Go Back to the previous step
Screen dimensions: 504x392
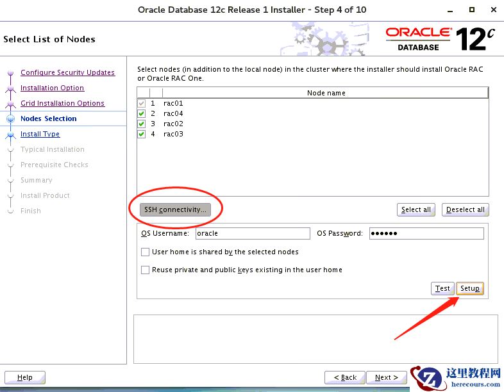coord(345,377)
